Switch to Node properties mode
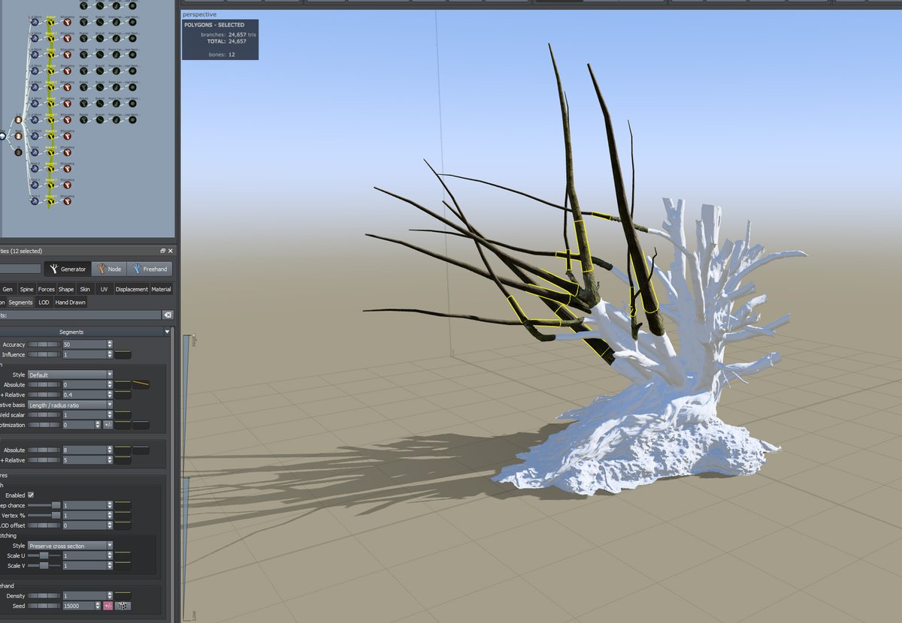Viewport: 902px width, 623px height. click(109, 269)
